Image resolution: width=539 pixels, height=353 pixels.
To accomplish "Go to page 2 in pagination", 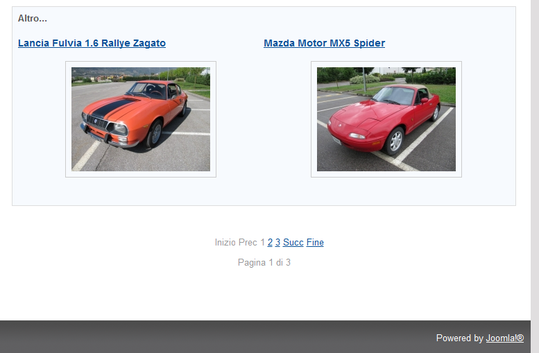I will (270, 242).
